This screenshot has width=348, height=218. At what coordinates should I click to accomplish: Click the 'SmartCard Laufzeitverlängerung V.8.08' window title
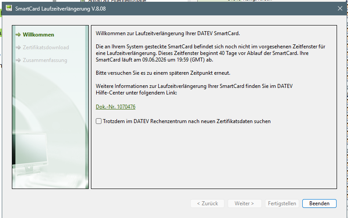click(60, 9)
